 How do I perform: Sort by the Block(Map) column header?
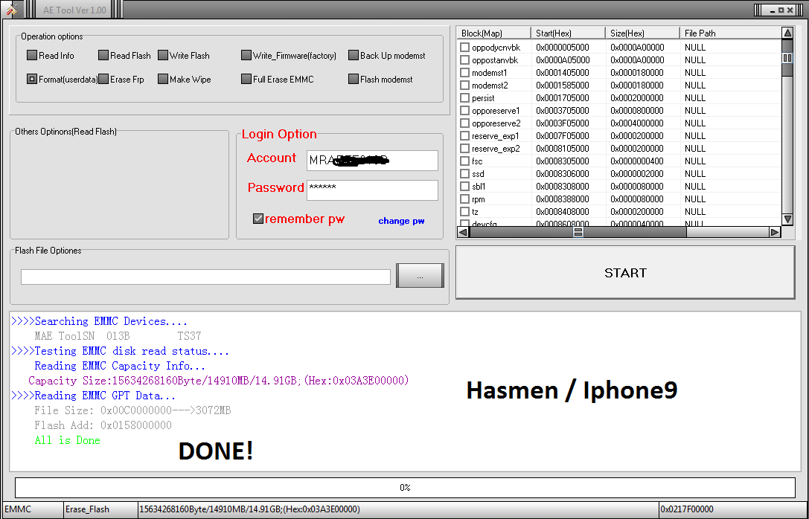click(x=493, y=33)
